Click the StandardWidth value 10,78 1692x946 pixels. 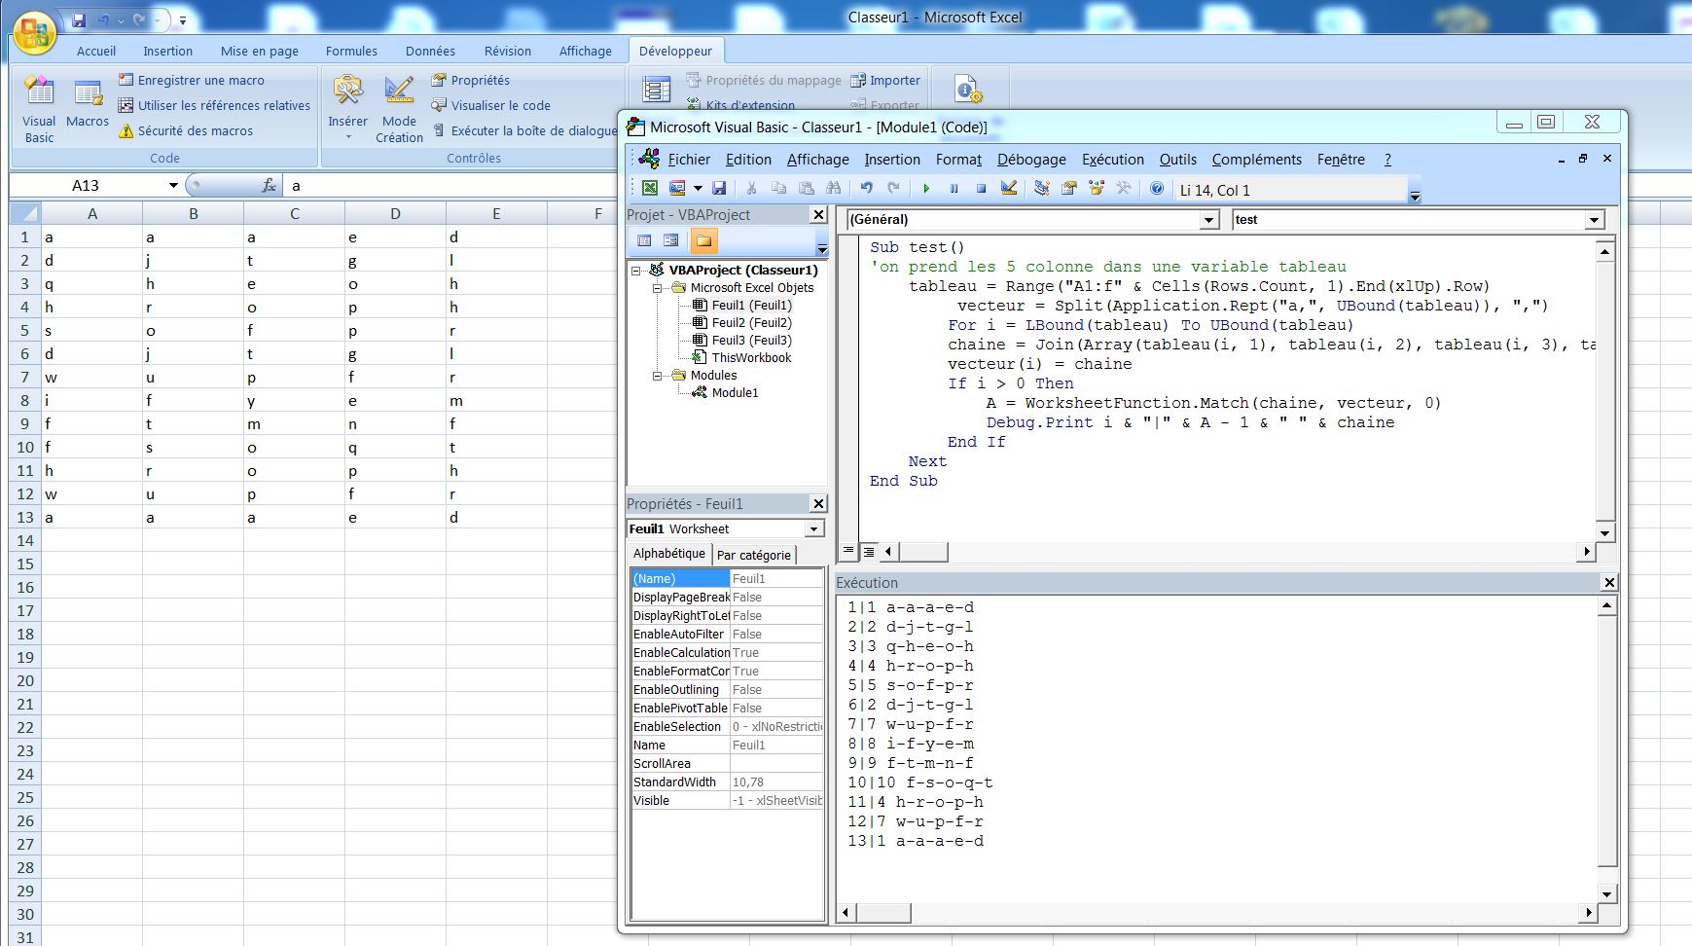point(776,782)
